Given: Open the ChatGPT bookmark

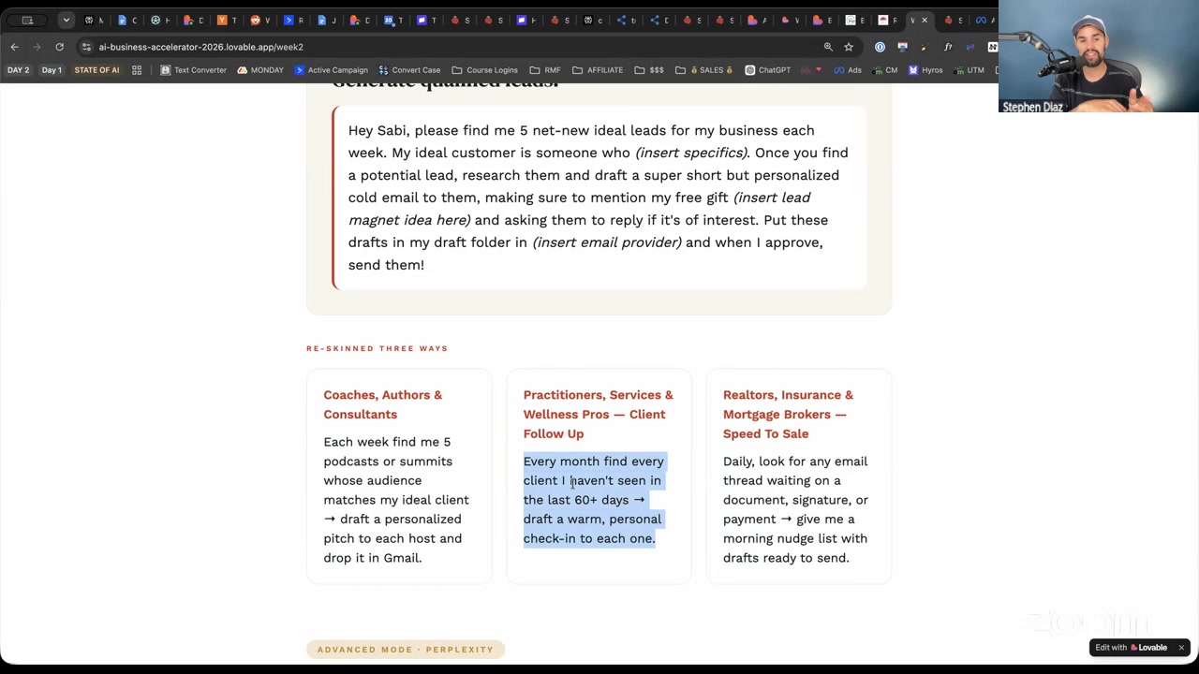Looking at the screenshot, I should [x=767, y=70].
